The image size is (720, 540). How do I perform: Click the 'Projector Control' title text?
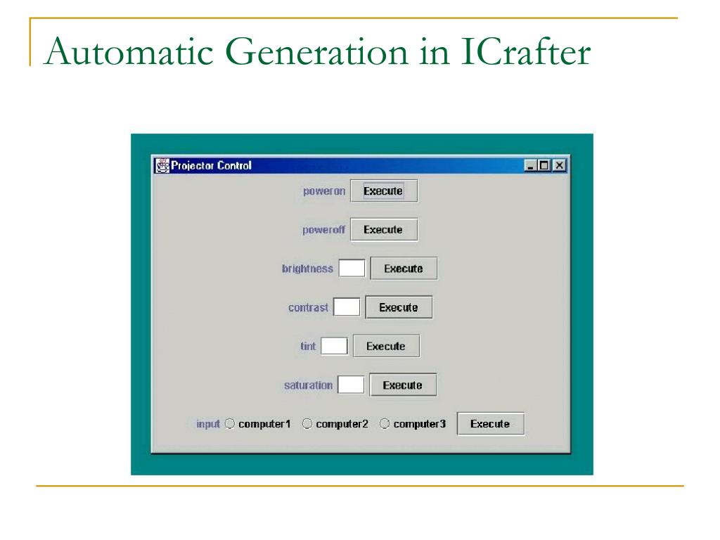pyautogui.click(x=211, y=165)
